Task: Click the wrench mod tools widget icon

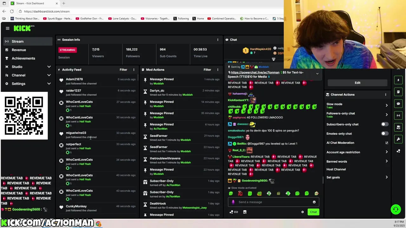Action: click(398, 139)
